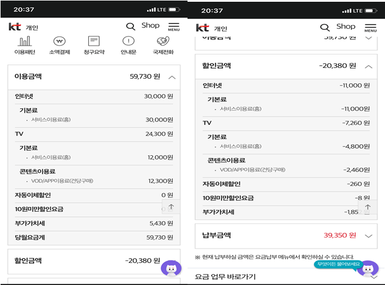Collapse the 이용금액 59,730 원 section on the left
The height and width of the screenshot is (285, 385).
tap(172, 77)
